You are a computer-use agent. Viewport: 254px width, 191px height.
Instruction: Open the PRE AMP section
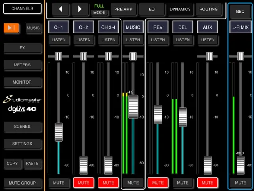123,9
